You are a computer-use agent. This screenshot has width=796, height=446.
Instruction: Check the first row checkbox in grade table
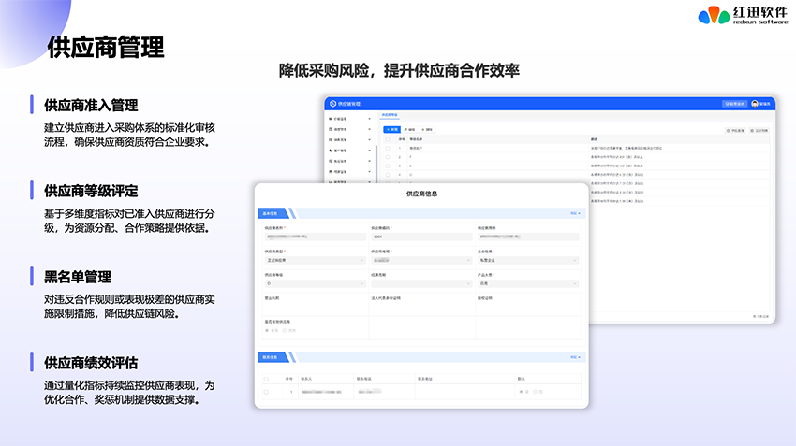click(387, 149)
